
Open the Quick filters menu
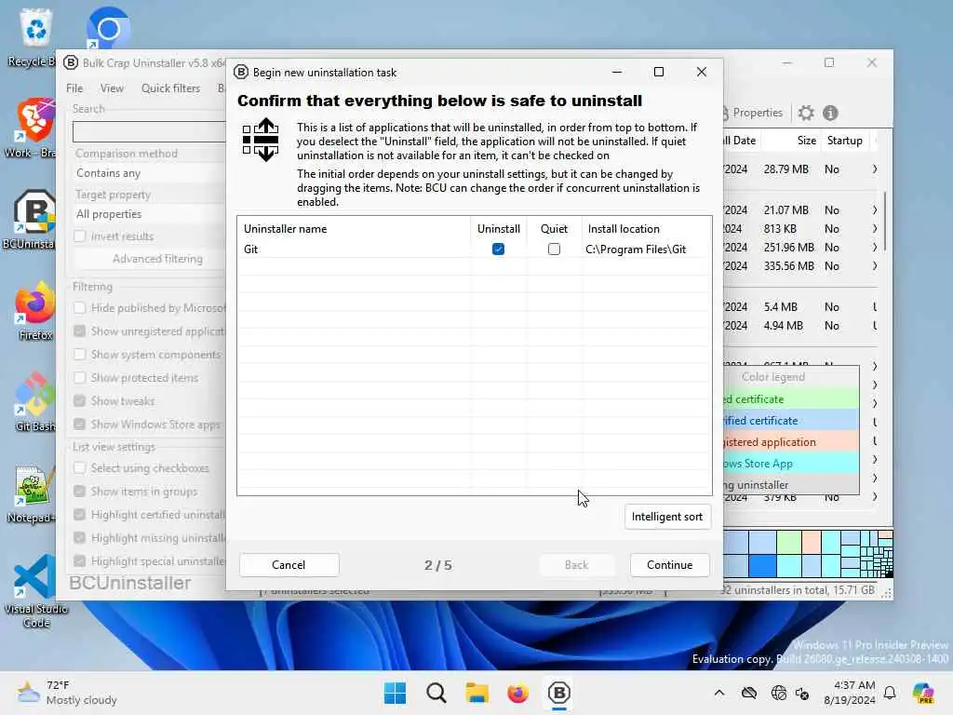click(171, 88)
